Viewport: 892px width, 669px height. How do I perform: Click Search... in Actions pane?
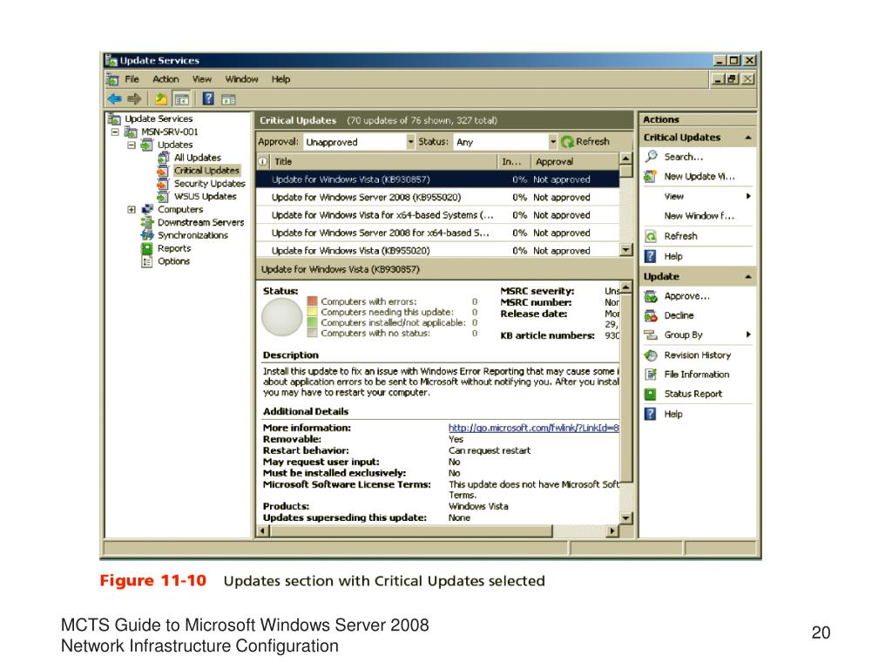coord(684,157)
